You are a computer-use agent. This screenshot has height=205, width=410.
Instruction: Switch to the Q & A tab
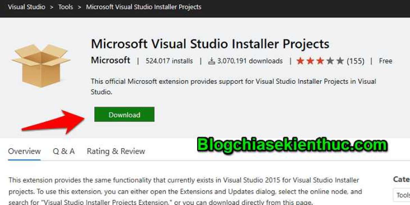[64, 151]
